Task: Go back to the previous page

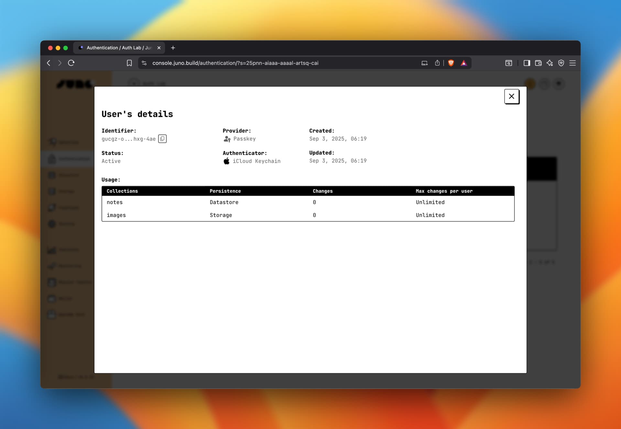Action: pyautogui.click(x=49, y=63)
